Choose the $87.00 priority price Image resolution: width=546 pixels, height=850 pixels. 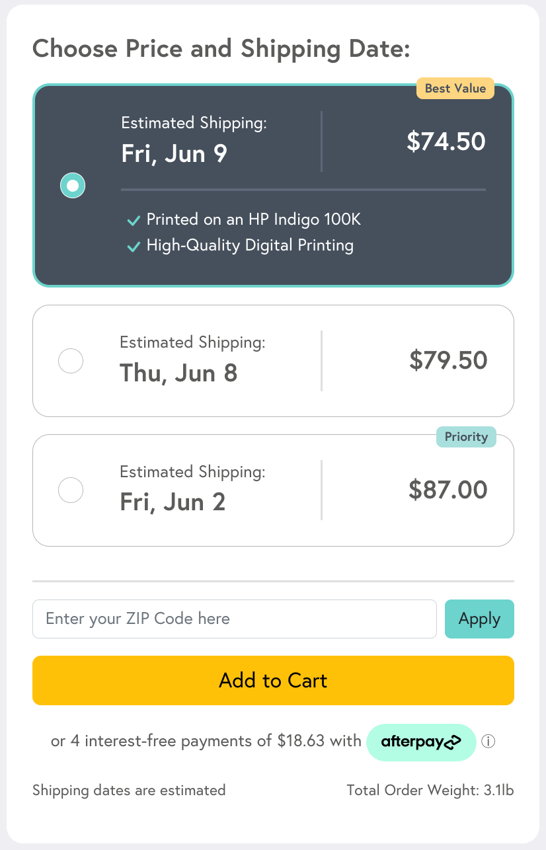448,490
